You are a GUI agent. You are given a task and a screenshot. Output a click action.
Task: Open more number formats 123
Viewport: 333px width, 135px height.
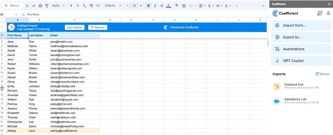(x=98, y=6)
